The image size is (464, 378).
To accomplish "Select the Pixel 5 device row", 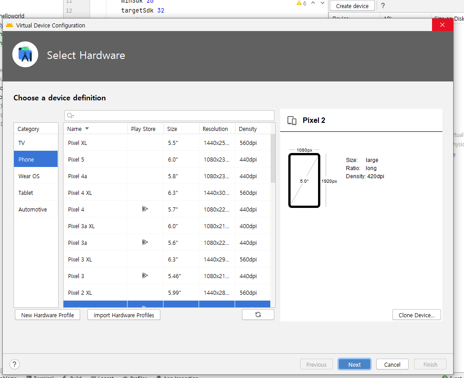I will coord(167,159).
